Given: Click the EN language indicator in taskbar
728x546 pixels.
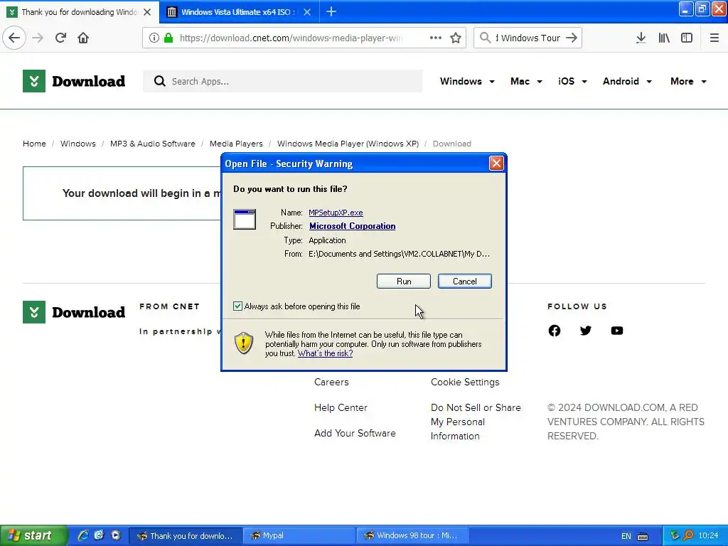Looking at the screenshot, I should tap(626, 536).
